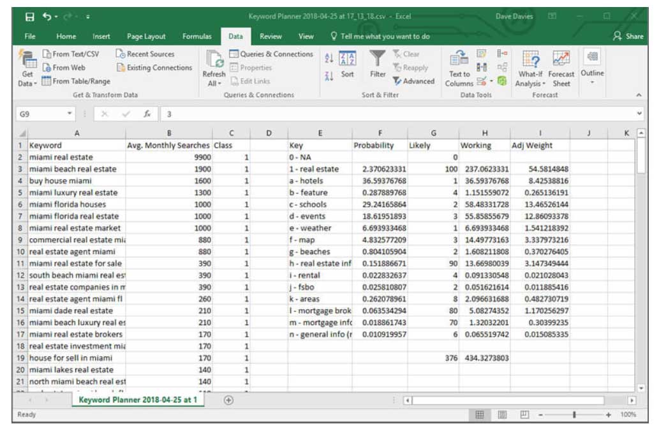Launch Text to Columns wizard
This screenshot has width=659, height=435.
click(x=459, y=68)
